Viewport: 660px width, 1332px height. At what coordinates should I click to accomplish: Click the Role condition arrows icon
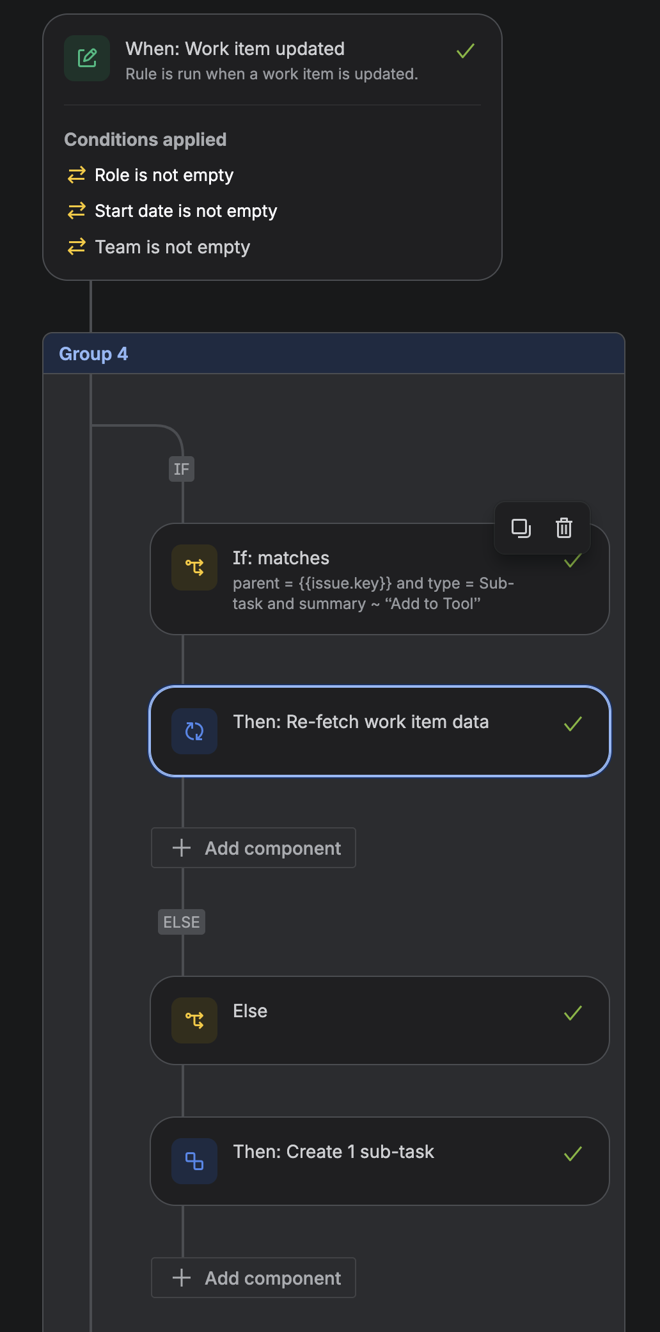[x=77, y=175]
